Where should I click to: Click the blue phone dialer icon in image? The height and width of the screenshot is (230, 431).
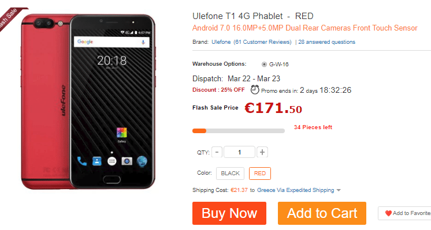pos(81,161)
